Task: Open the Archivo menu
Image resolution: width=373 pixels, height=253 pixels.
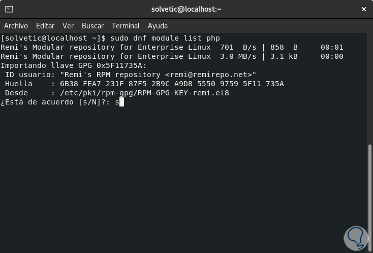Action: point(16,26)
